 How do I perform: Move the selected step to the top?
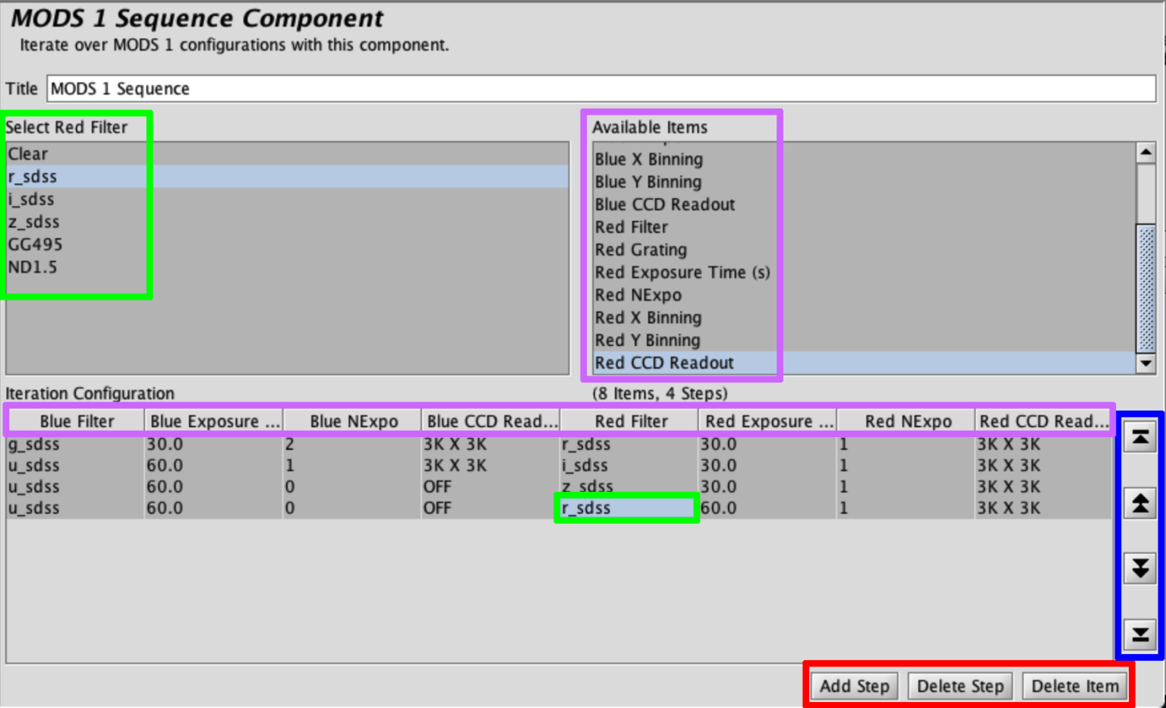tap(1140, 438)
